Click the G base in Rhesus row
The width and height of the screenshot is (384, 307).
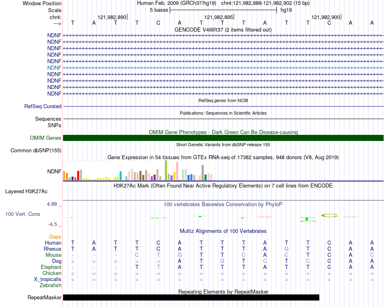pos(286,249)
